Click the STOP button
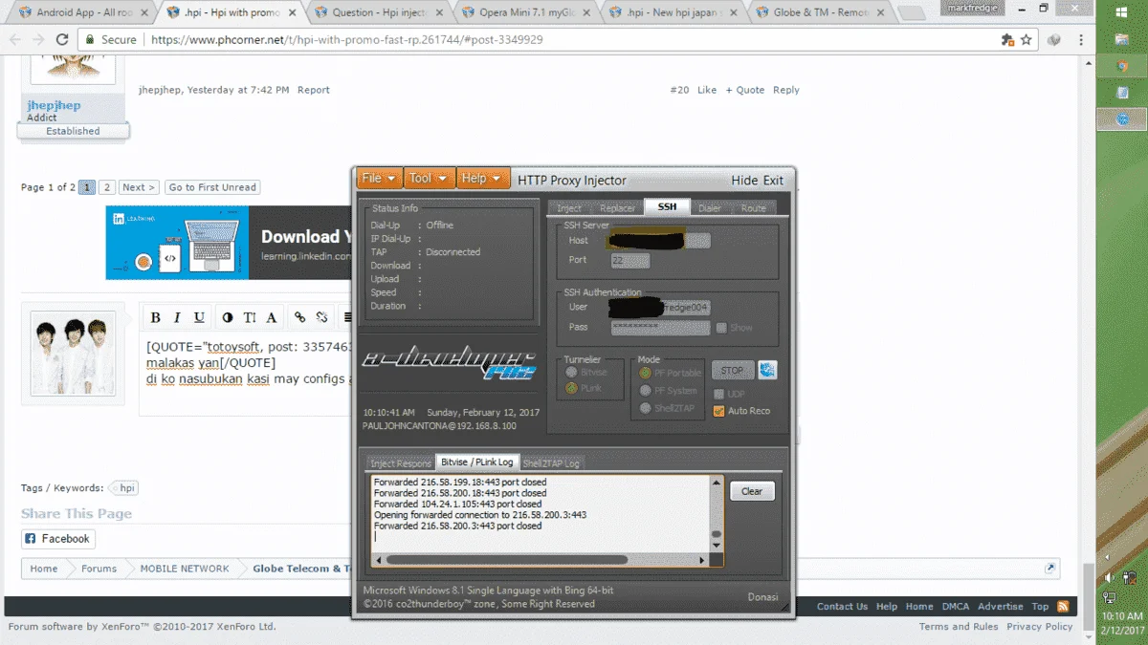Screen dimensions: 1148x645 click(732, 370)
